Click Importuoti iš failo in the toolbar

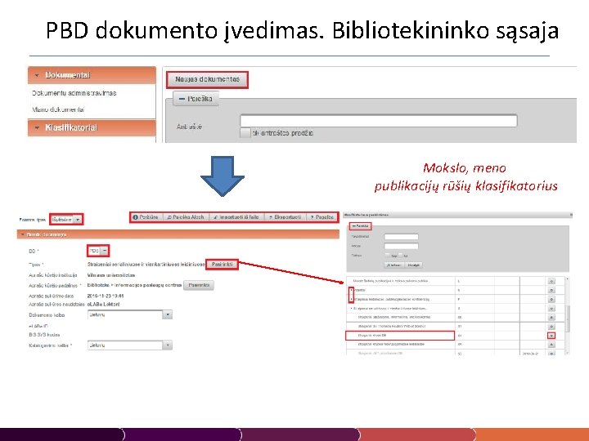[x=236, y=217]
